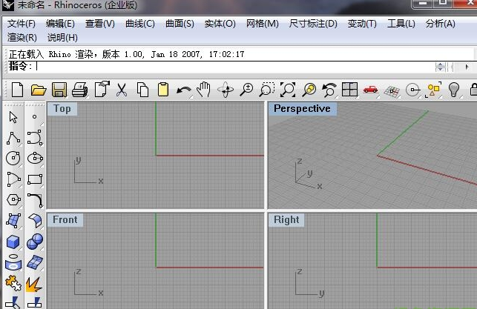The width and height of the screenshot is (477, 309).
Task: Click the Front viewport title label
Action: click(x=65, y=219)
